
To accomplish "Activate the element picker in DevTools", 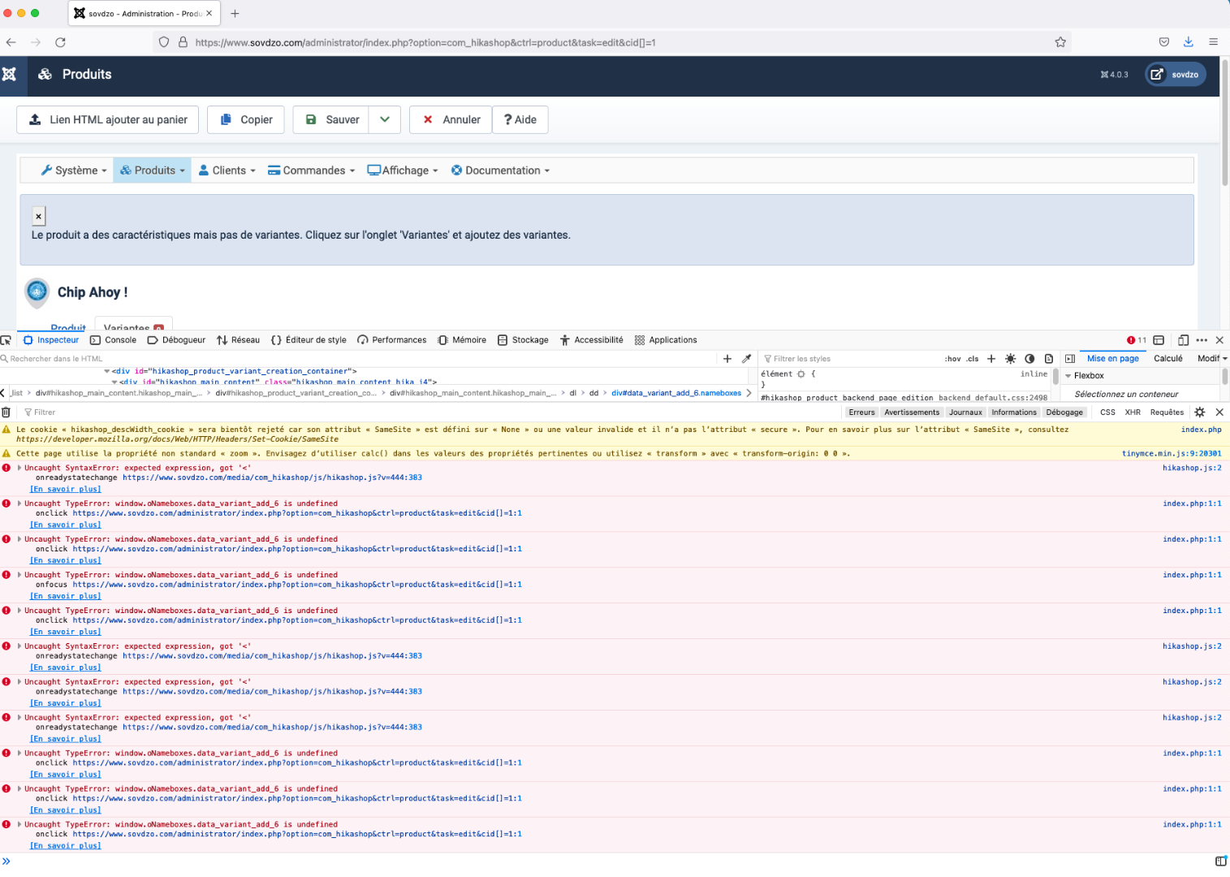I will tap(6, 340).
